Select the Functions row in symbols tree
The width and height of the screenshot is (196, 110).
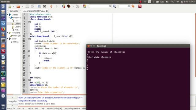click(16, 33)
